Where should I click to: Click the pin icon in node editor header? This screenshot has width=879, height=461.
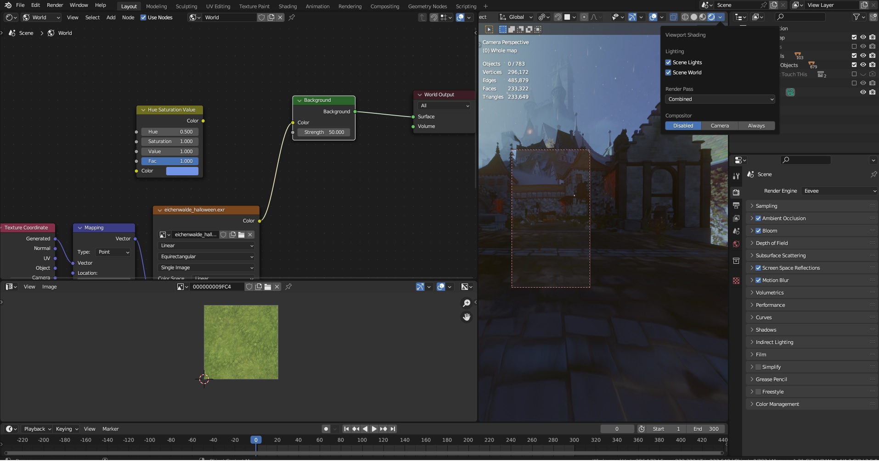(292, 17)
